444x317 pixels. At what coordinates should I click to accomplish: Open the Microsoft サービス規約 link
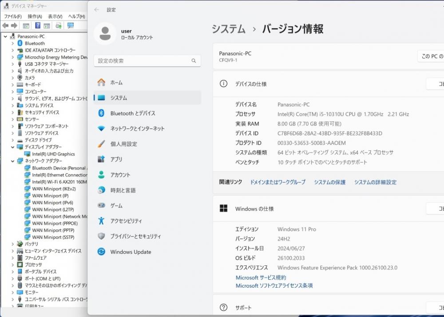pyautogui.click(x=261, y=277)
